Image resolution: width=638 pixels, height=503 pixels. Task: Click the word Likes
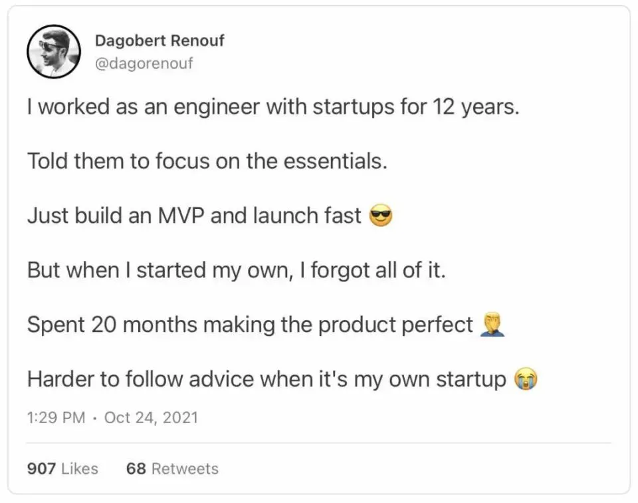[x=80, y=468]
